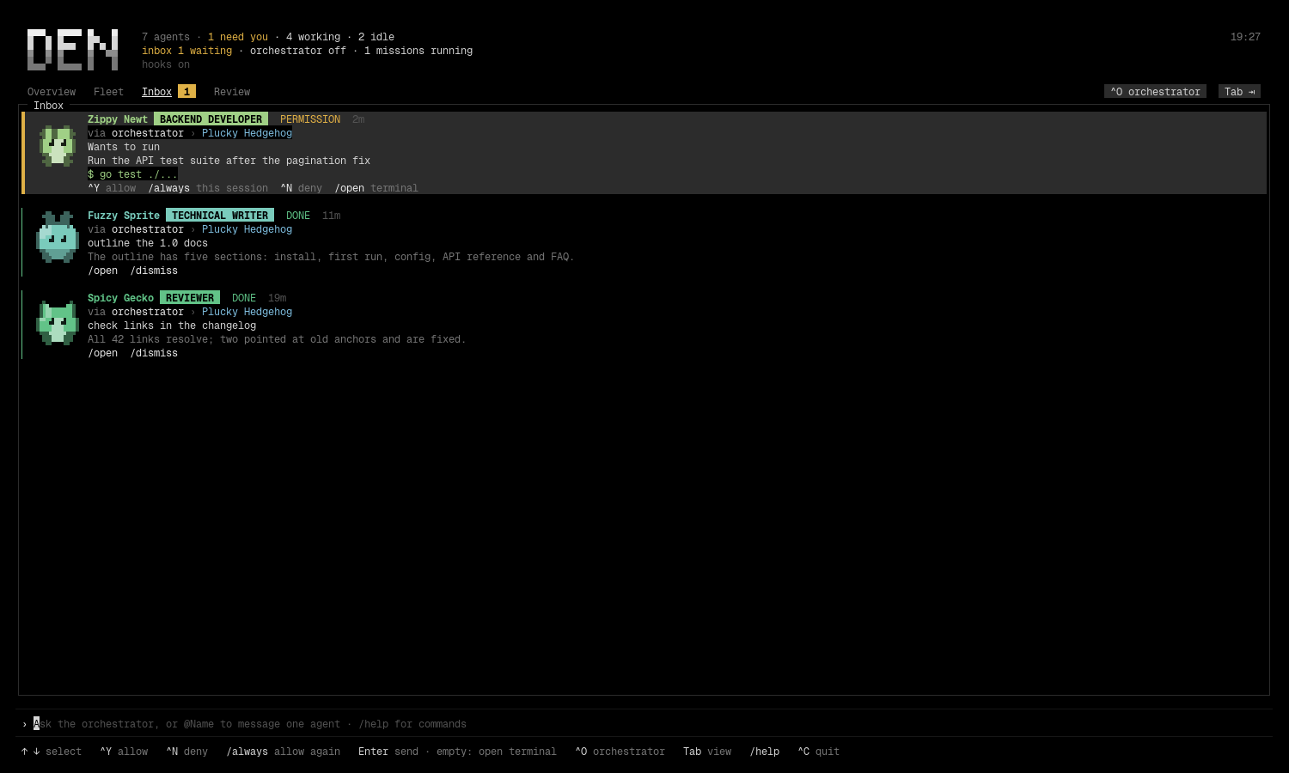Click the TECHNICAL WRITER role badge
Screen dimensions: 1289x773
(x=220, y=216)
